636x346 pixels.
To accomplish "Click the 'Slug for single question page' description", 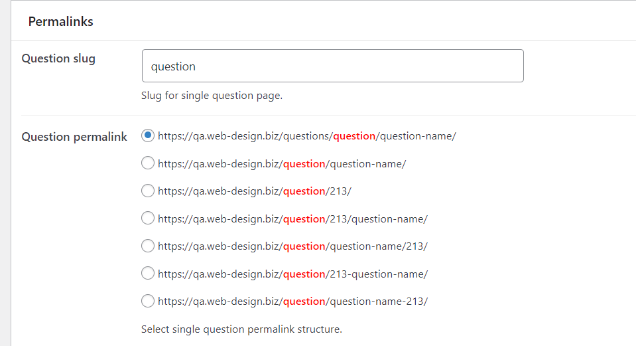I will [212, 96].
